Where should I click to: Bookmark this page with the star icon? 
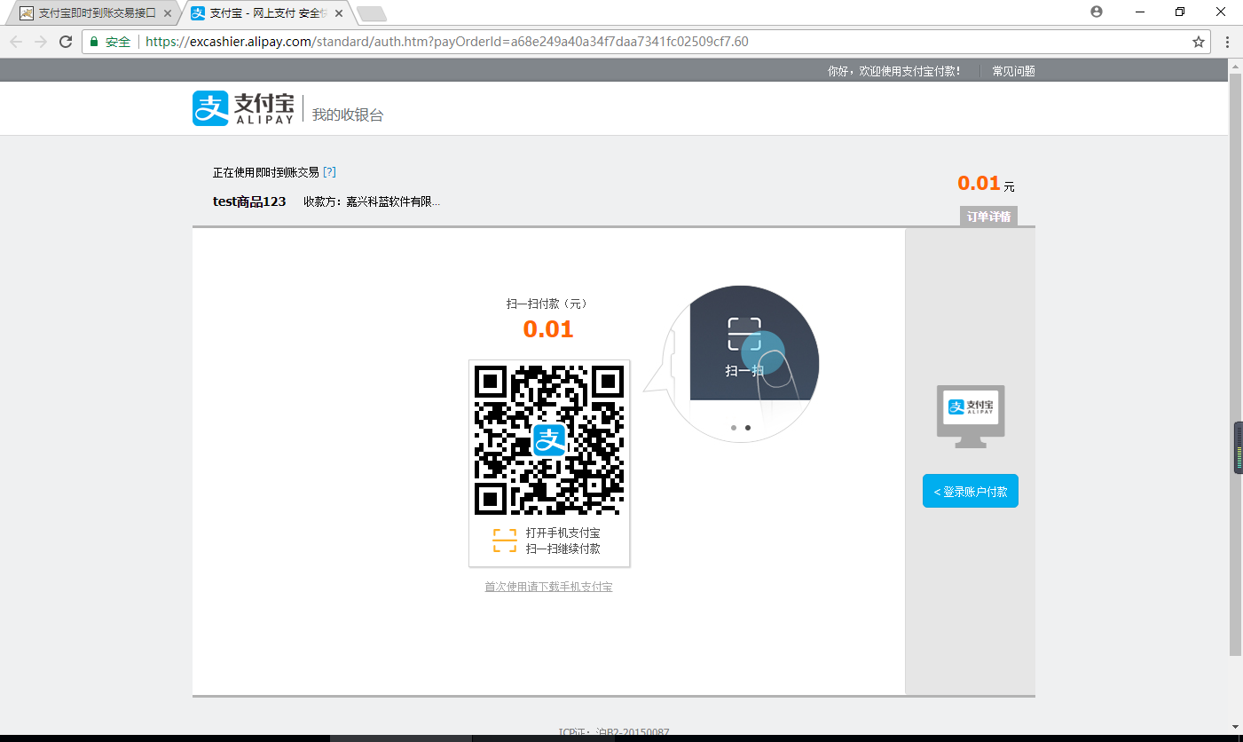point(1199,42)
